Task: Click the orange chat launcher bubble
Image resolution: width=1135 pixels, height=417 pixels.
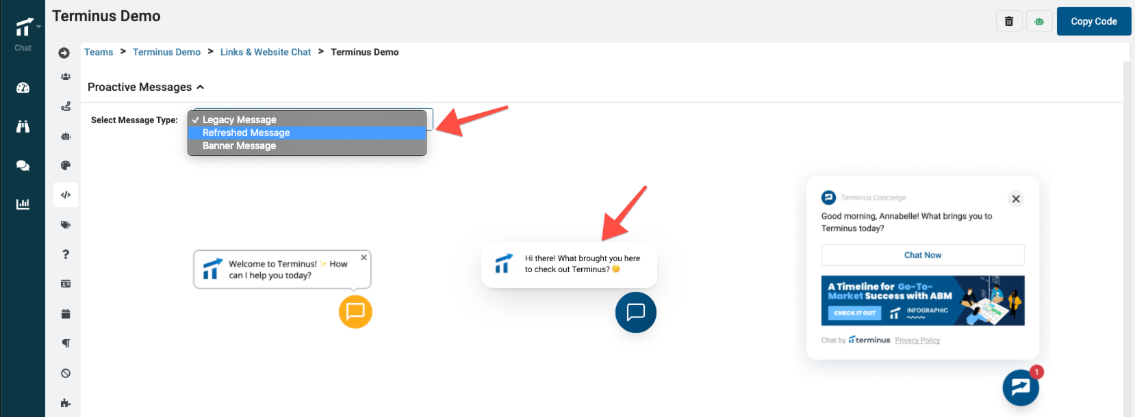Action: 355,312
